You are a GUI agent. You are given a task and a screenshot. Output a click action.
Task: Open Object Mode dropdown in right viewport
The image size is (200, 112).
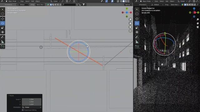pos(146,1)
